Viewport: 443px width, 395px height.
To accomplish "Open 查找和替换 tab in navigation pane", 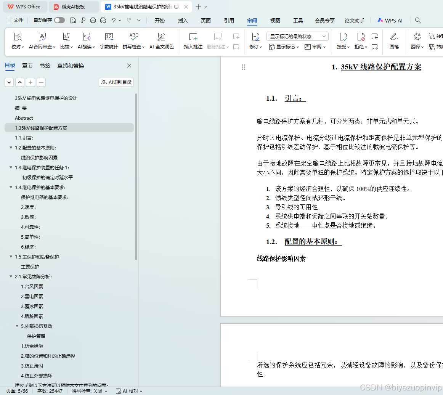I will tap(71, 66).
